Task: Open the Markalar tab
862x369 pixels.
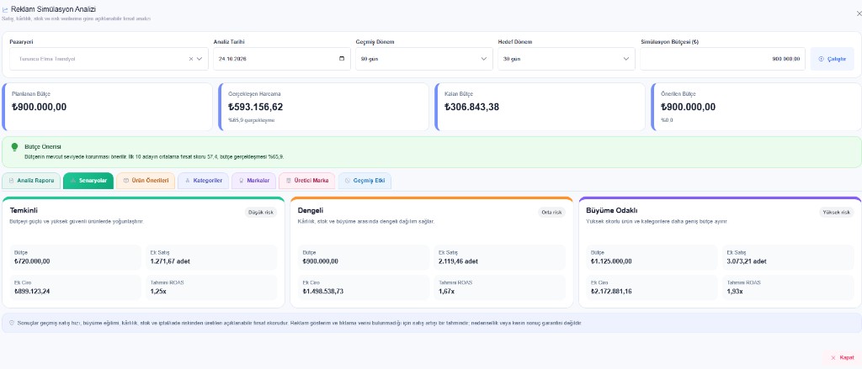Action: pyautogui.click(x=254, y=181)
